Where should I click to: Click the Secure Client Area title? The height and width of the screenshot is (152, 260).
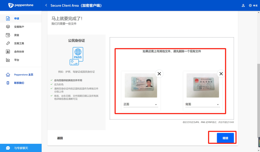click(x=76, y=6)
